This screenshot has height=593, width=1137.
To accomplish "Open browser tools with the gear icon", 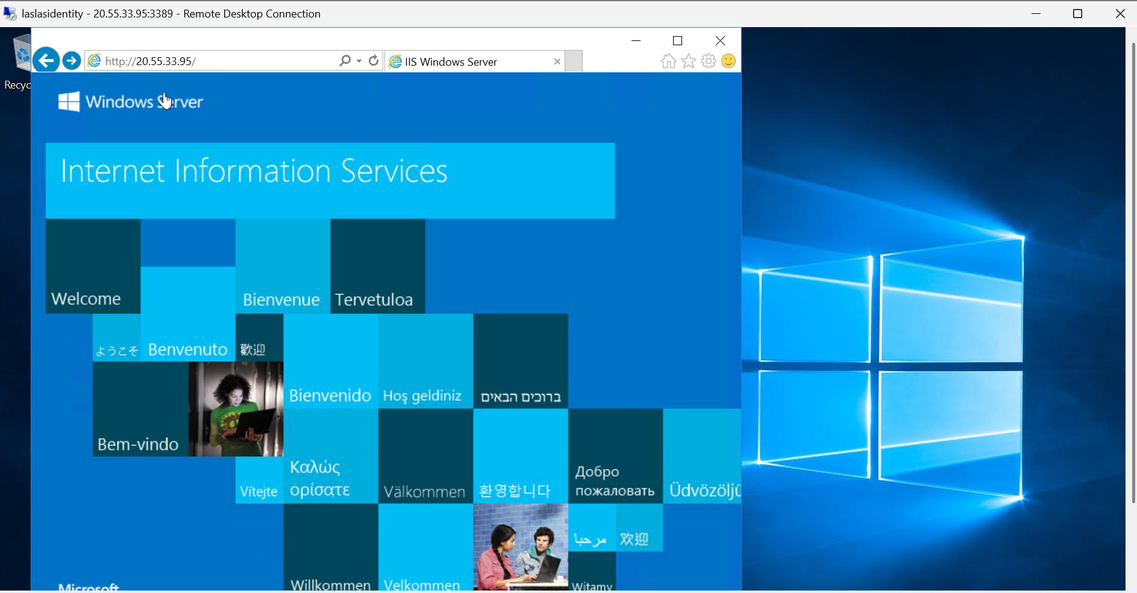I will [x=709, y=61].
